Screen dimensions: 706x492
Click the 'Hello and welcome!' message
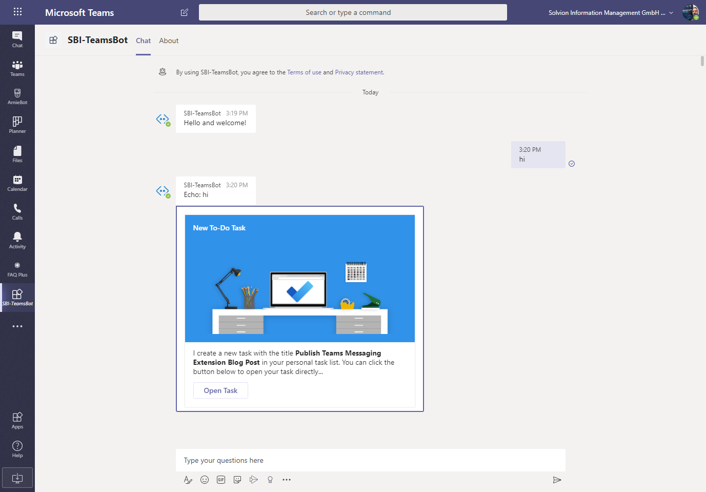point(215,119)
